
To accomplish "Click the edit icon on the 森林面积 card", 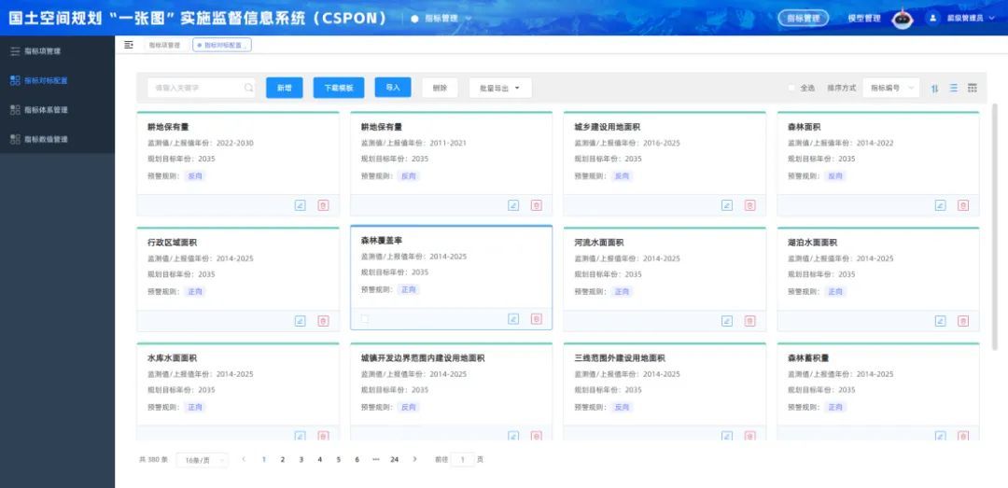I will [x=941, y=205].
